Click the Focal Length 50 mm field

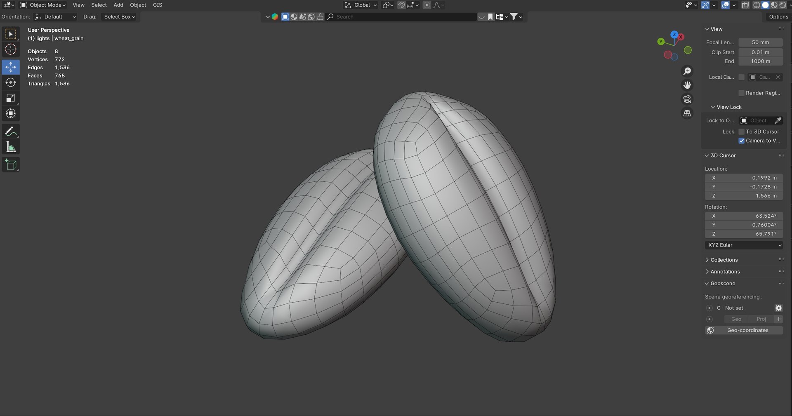[760, 42]
